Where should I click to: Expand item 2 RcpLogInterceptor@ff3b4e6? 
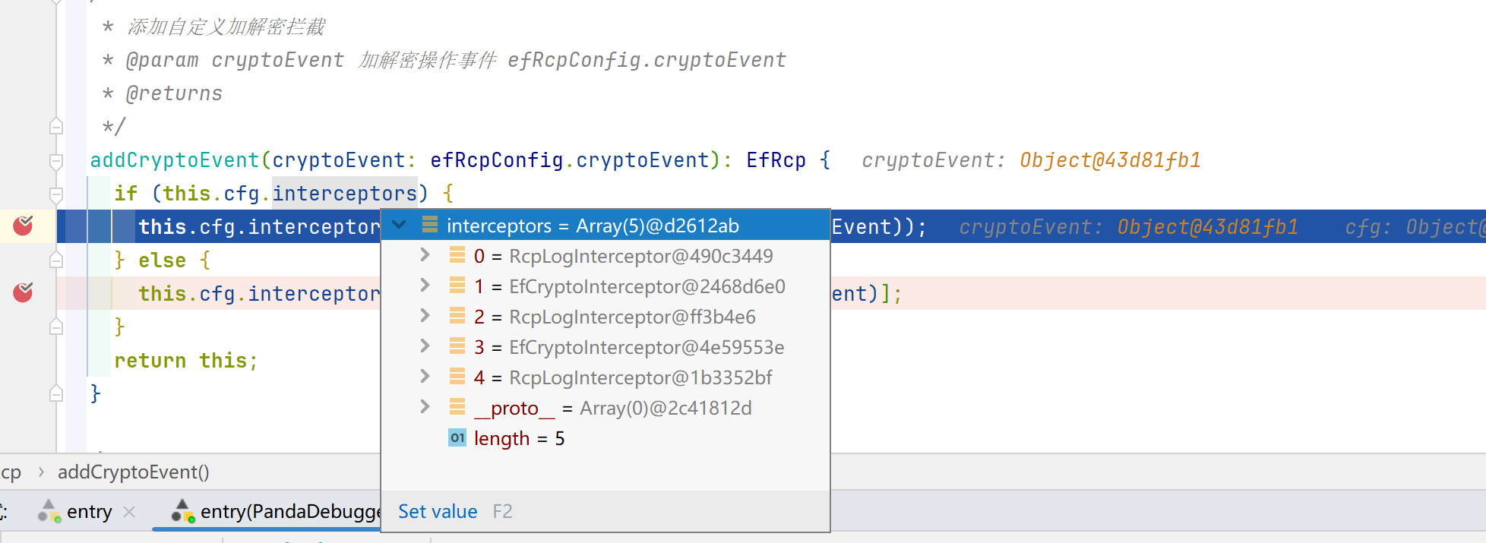[x=425, y=316]
